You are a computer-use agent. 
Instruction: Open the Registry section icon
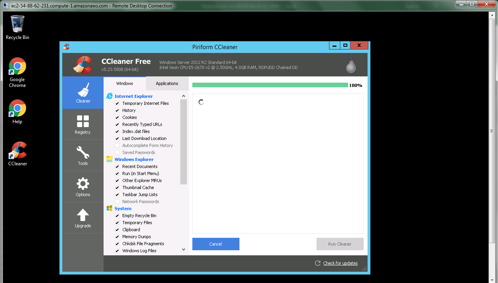83,121
